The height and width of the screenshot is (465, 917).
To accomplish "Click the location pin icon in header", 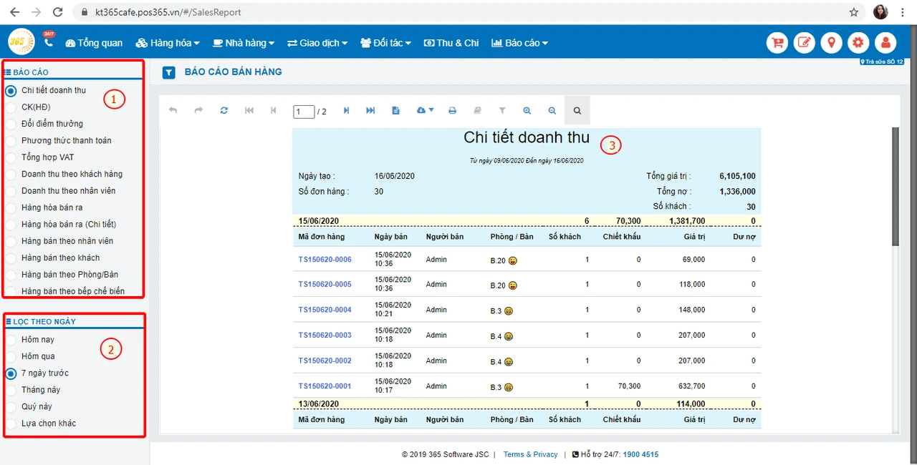I will coord(831,43).
